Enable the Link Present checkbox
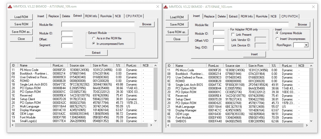 (233, 35)
